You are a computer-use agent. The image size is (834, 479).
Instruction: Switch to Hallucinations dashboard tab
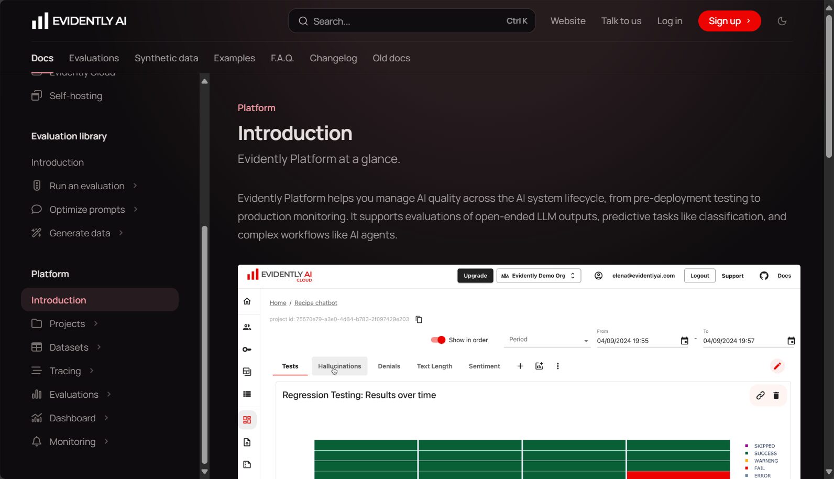pos(339,366)
